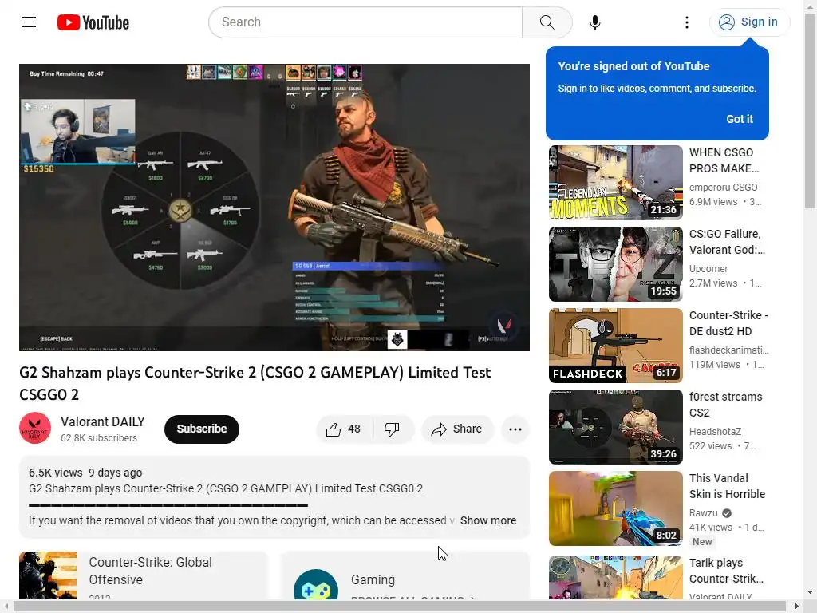Focus the Search input field
817x613 pixels.
365,22
